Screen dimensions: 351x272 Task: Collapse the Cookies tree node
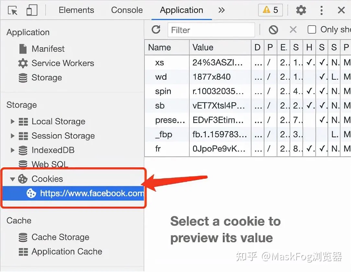13,179
